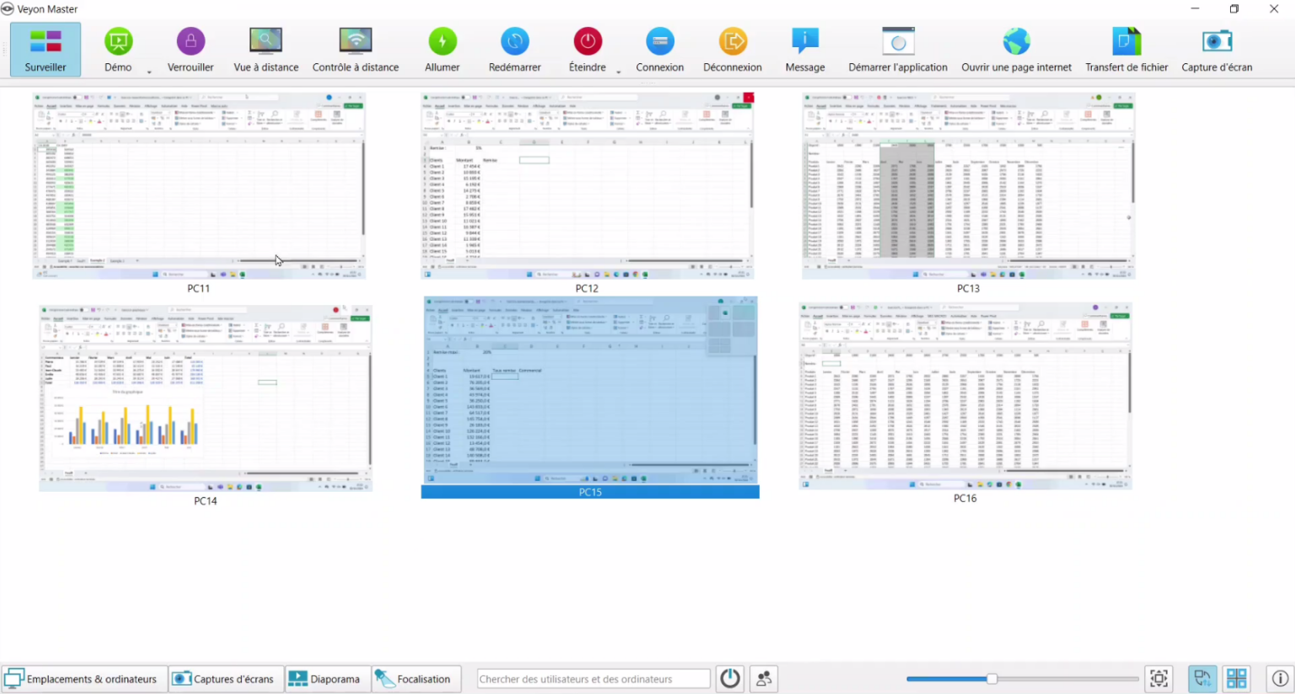Toggle the Emplacements & ordinateurs panel
1295x694 pixels.
point(81,679)
